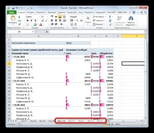The width and height of the screenshot is (154, 133).
Task: Center text horizontally icon
Action: [56, 20]
